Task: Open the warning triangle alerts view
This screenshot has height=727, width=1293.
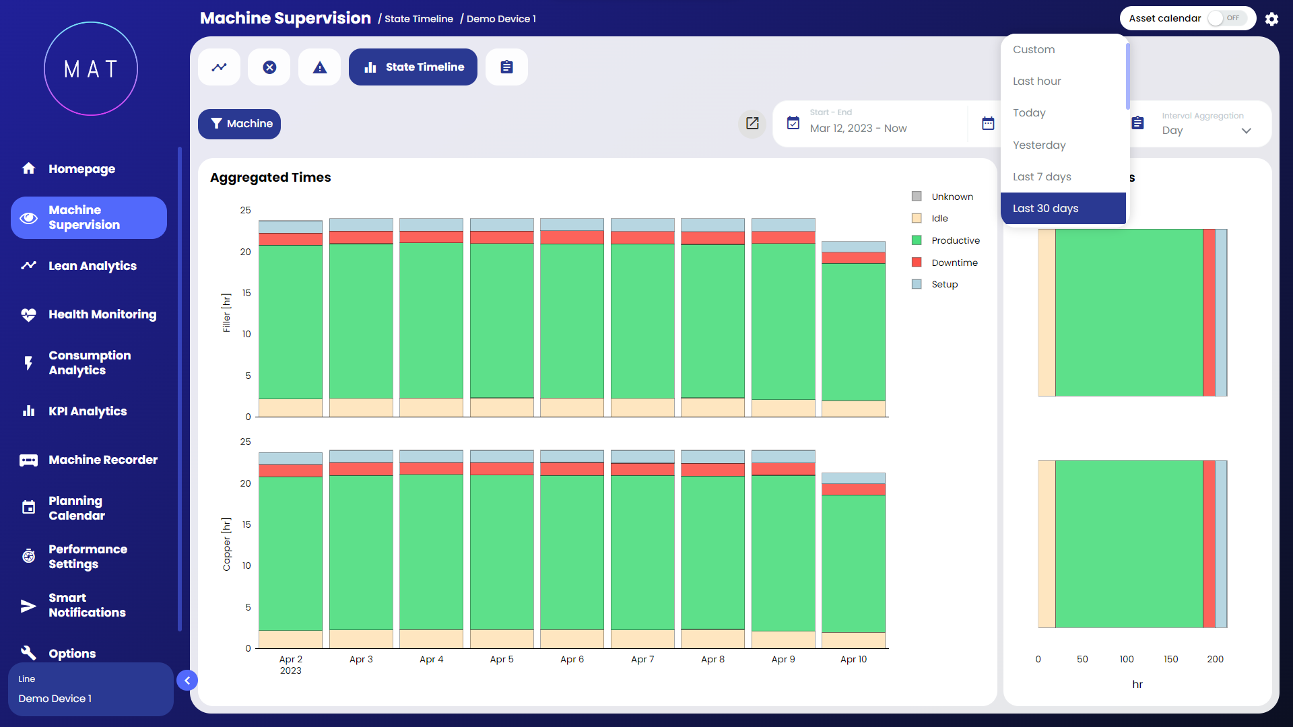Action: [x=320, y=67]
